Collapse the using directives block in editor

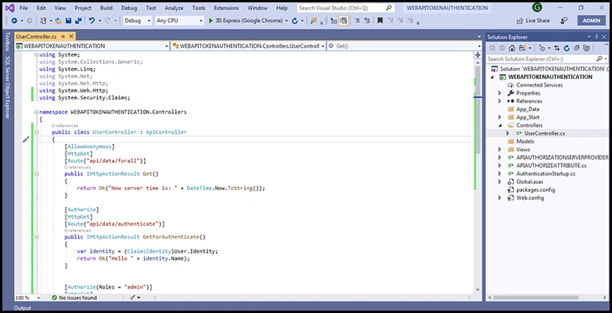pyautogui.click(x=37, y=55)
